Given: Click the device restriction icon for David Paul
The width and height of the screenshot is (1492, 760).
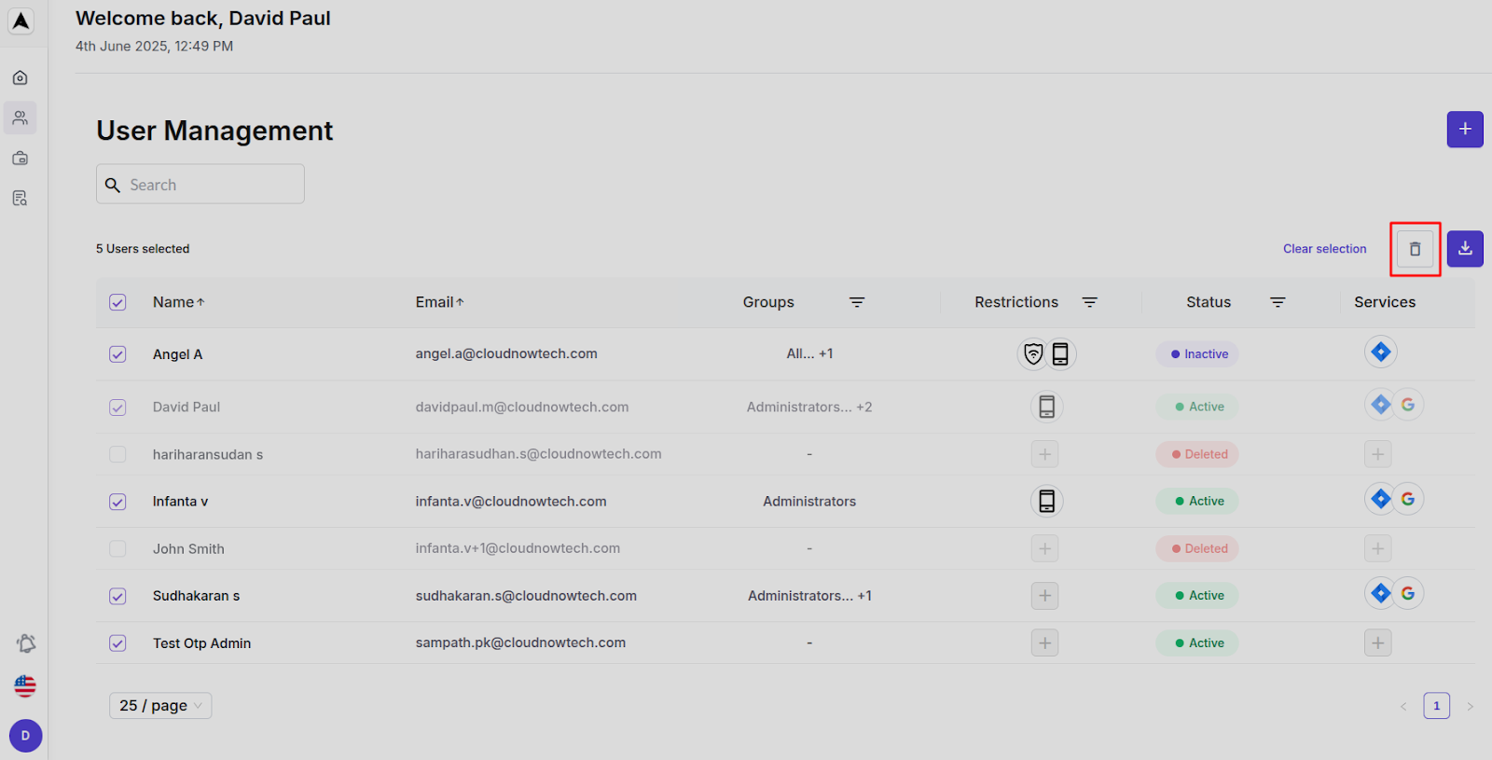Looking at the screenshot, I should pos(1046,407).
